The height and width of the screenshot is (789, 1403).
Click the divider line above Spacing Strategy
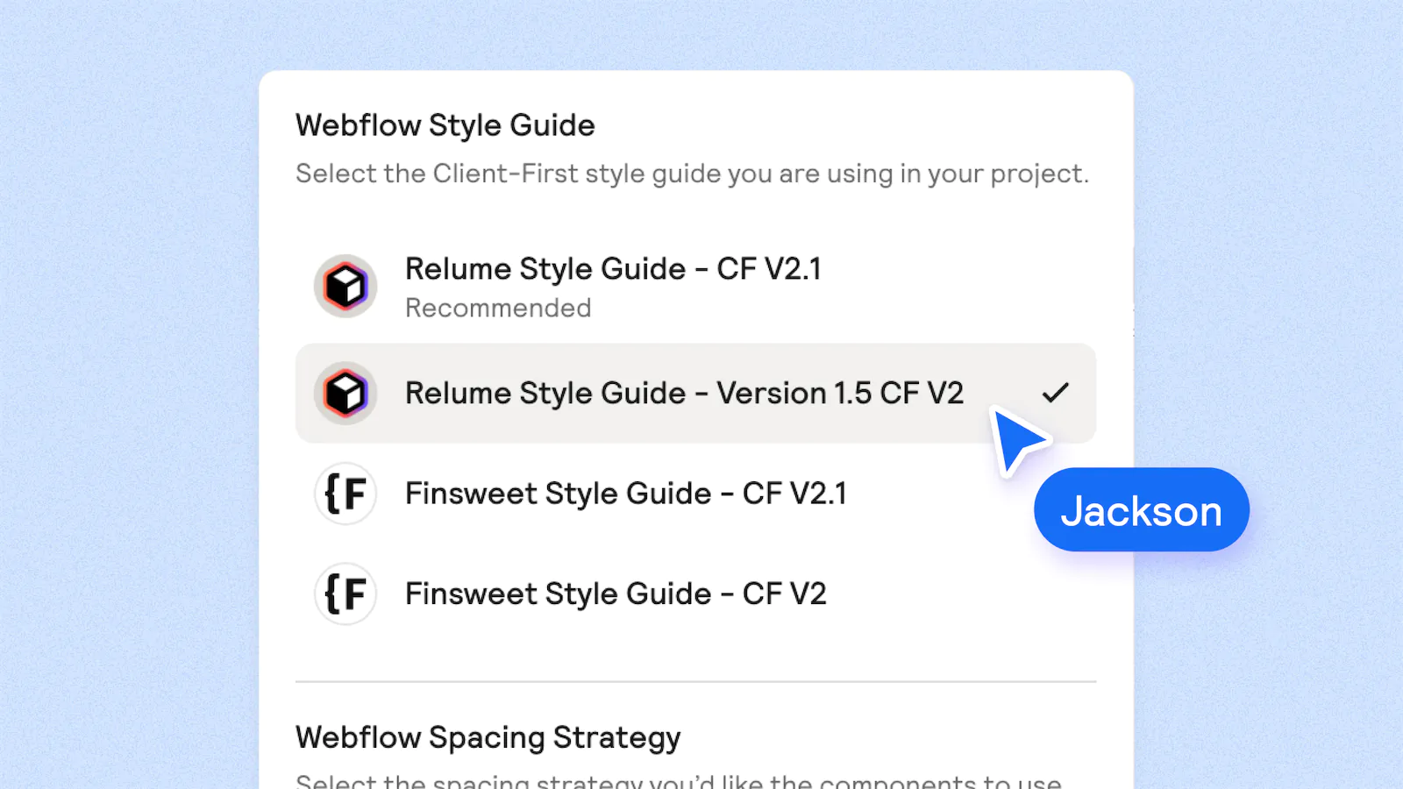[695, 679]
